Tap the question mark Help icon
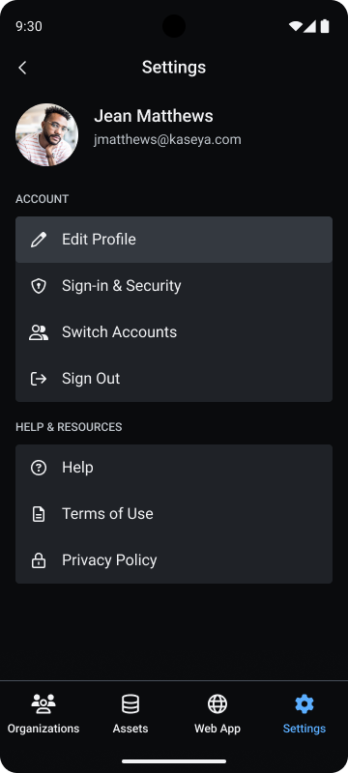348x773 pixels. coord(39,468)
